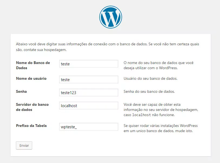Click the "Nome de usuário" label
Image resolution: width=220 pixels, height=163 pixels.
(31, 78)
